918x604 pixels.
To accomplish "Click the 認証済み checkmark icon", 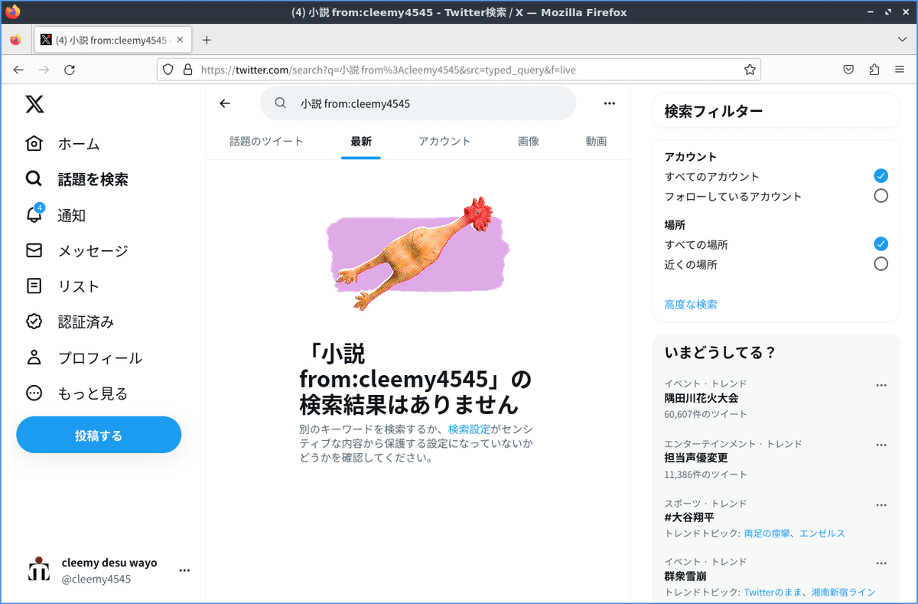I will click(34, 322).
